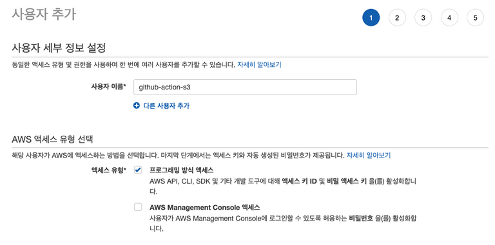Click the 사용자 추가 page title
495x245 pixels.
44,14
